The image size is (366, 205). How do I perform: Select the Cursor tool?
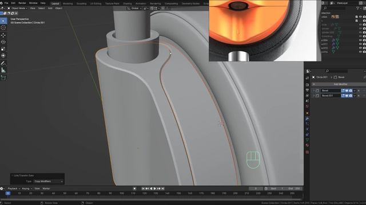(3, 28)
